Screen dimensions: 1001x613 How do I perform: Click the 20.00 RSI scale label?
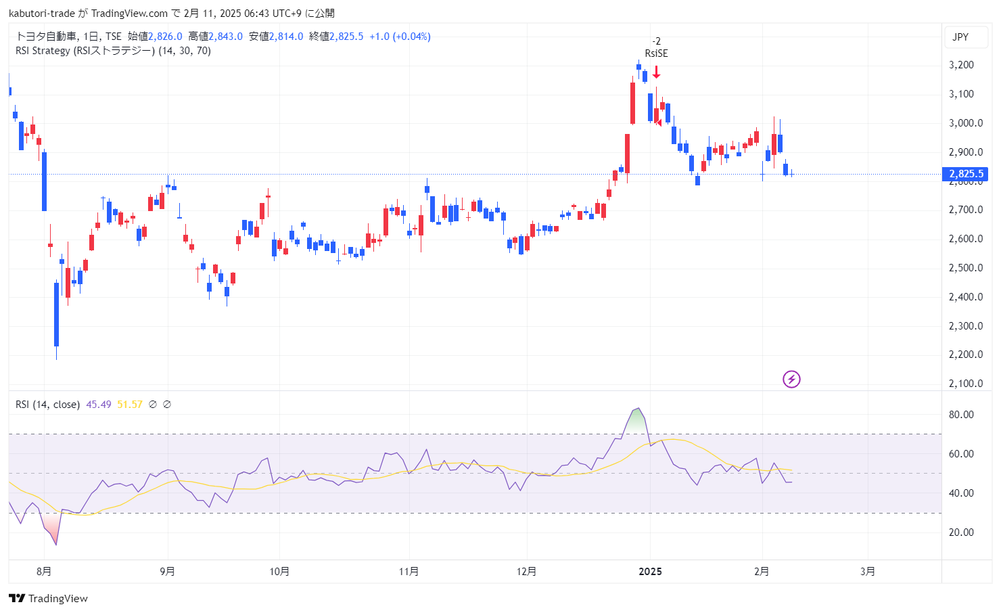pyautogui.click(x=961, y=532)
